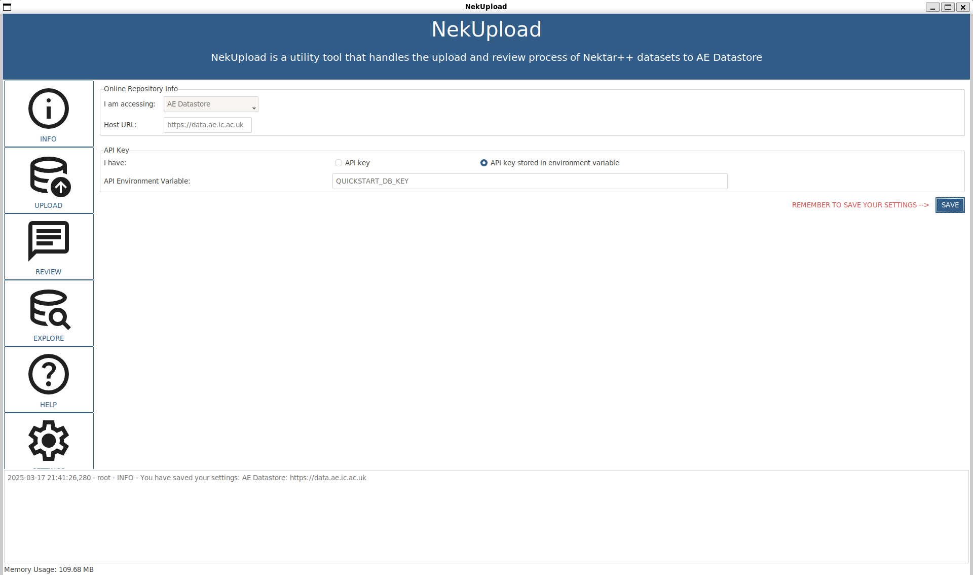The height and width of the screenshot is (575, 973).
Task: Click the NekUpload utility description subtitle
Action: pos(486,57)
